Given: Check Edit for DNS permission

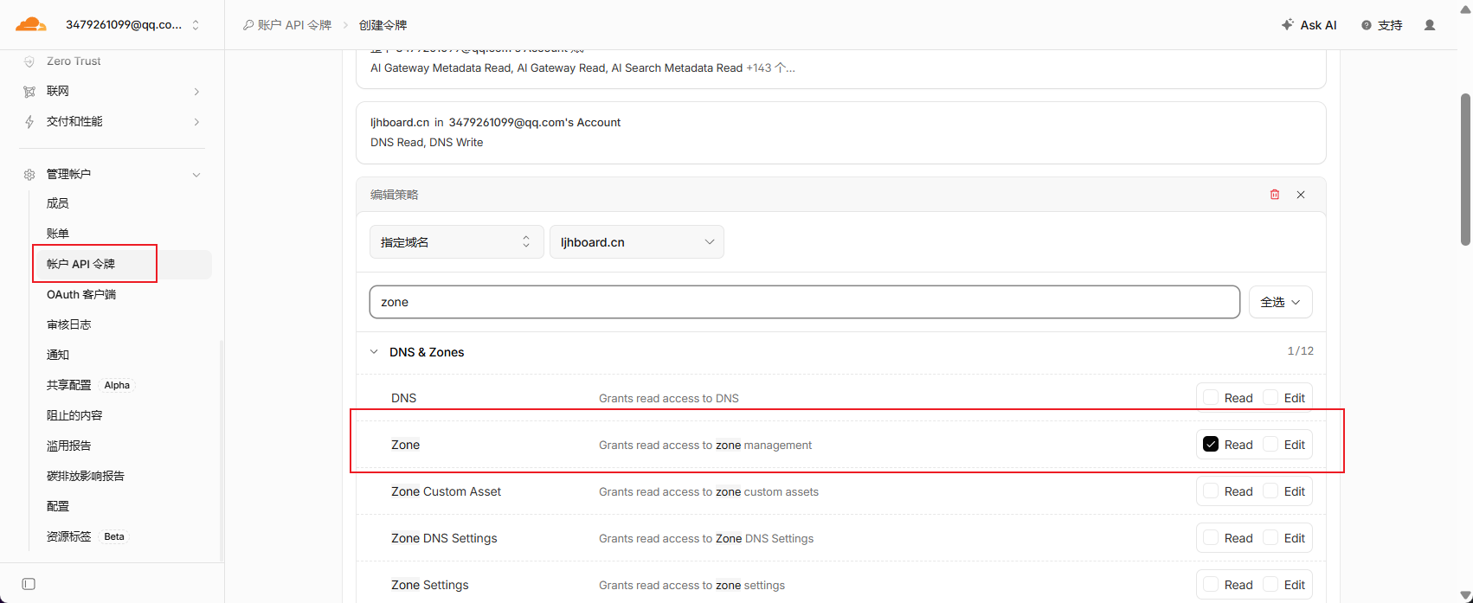Looking at the screenshot, I should click(1270, 398).
